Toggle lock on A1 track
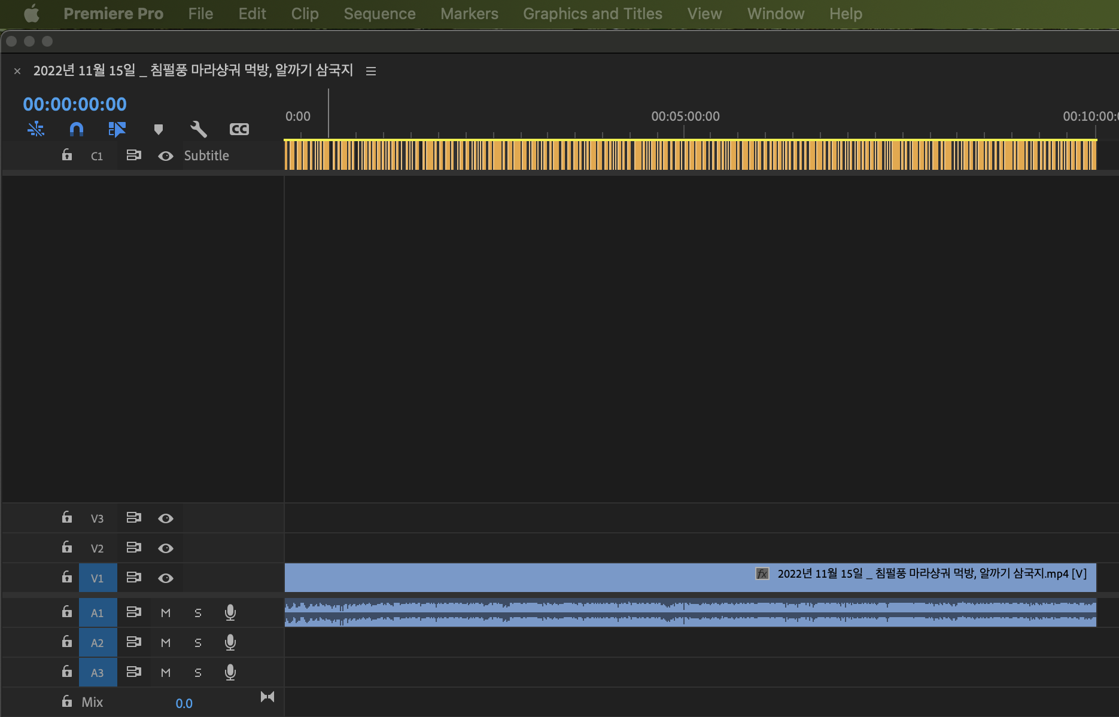 pos(67,612)
